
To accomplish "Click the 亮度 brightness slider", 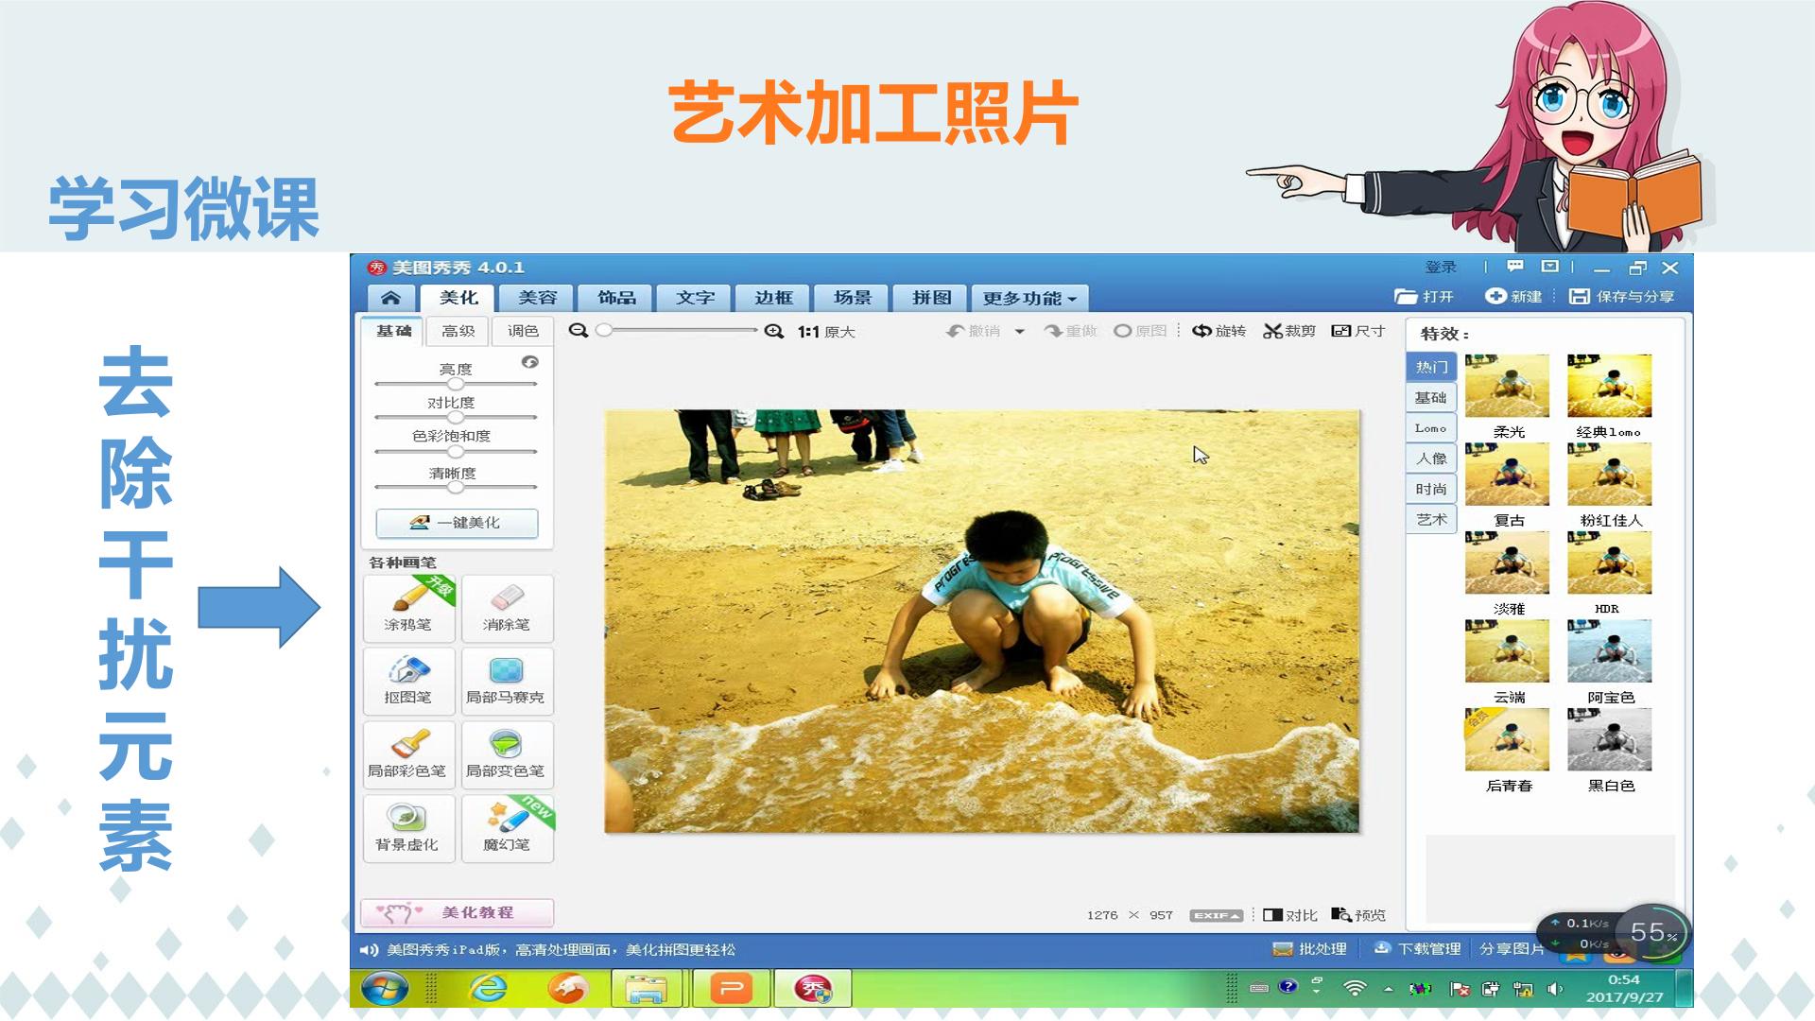I will pyautogui.click(x=456, y=384).
